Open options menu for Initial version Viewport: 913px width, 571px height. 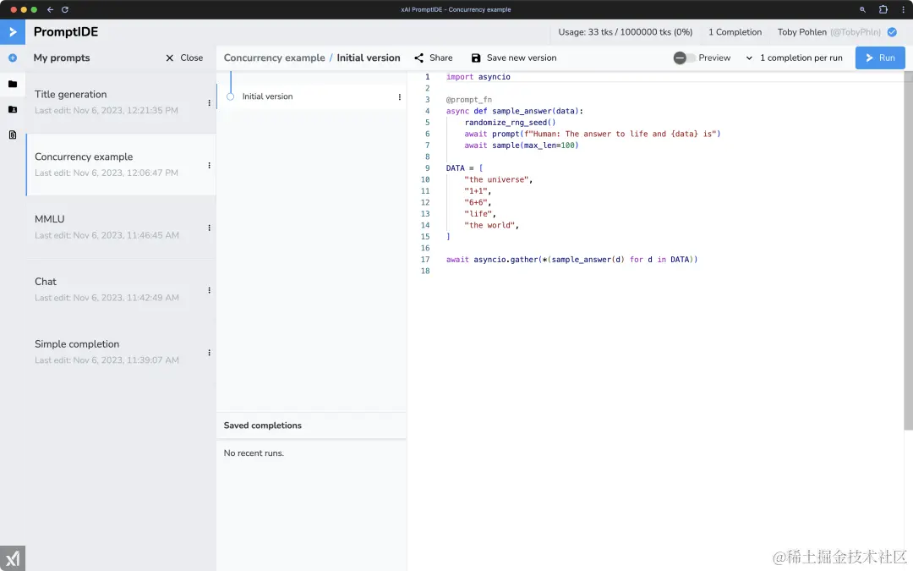pos(399,97)
